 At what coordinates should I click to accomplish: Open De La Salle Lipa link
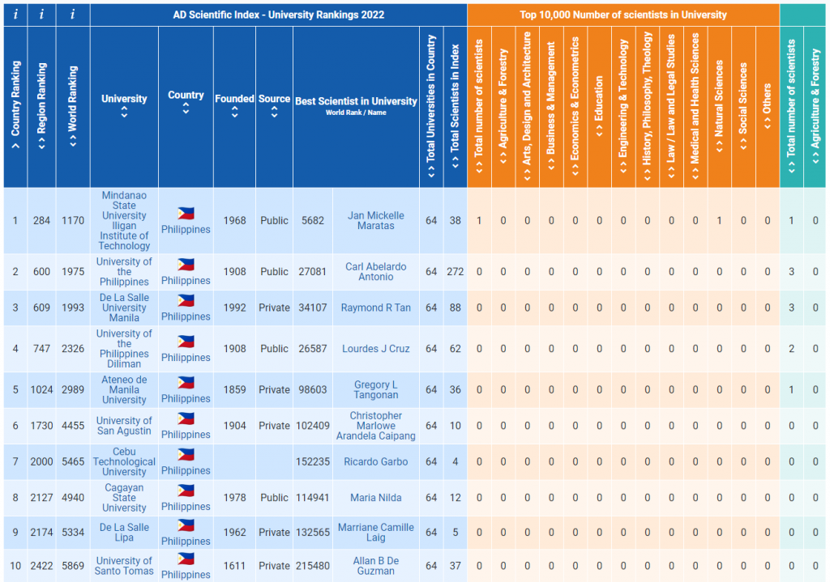pos(124,533)
